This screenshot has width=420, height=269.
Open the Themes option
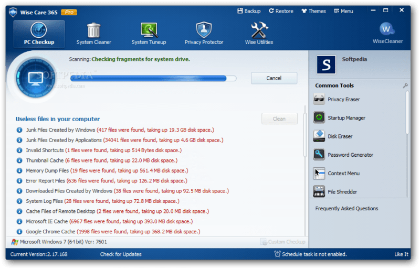click(313, 11)
